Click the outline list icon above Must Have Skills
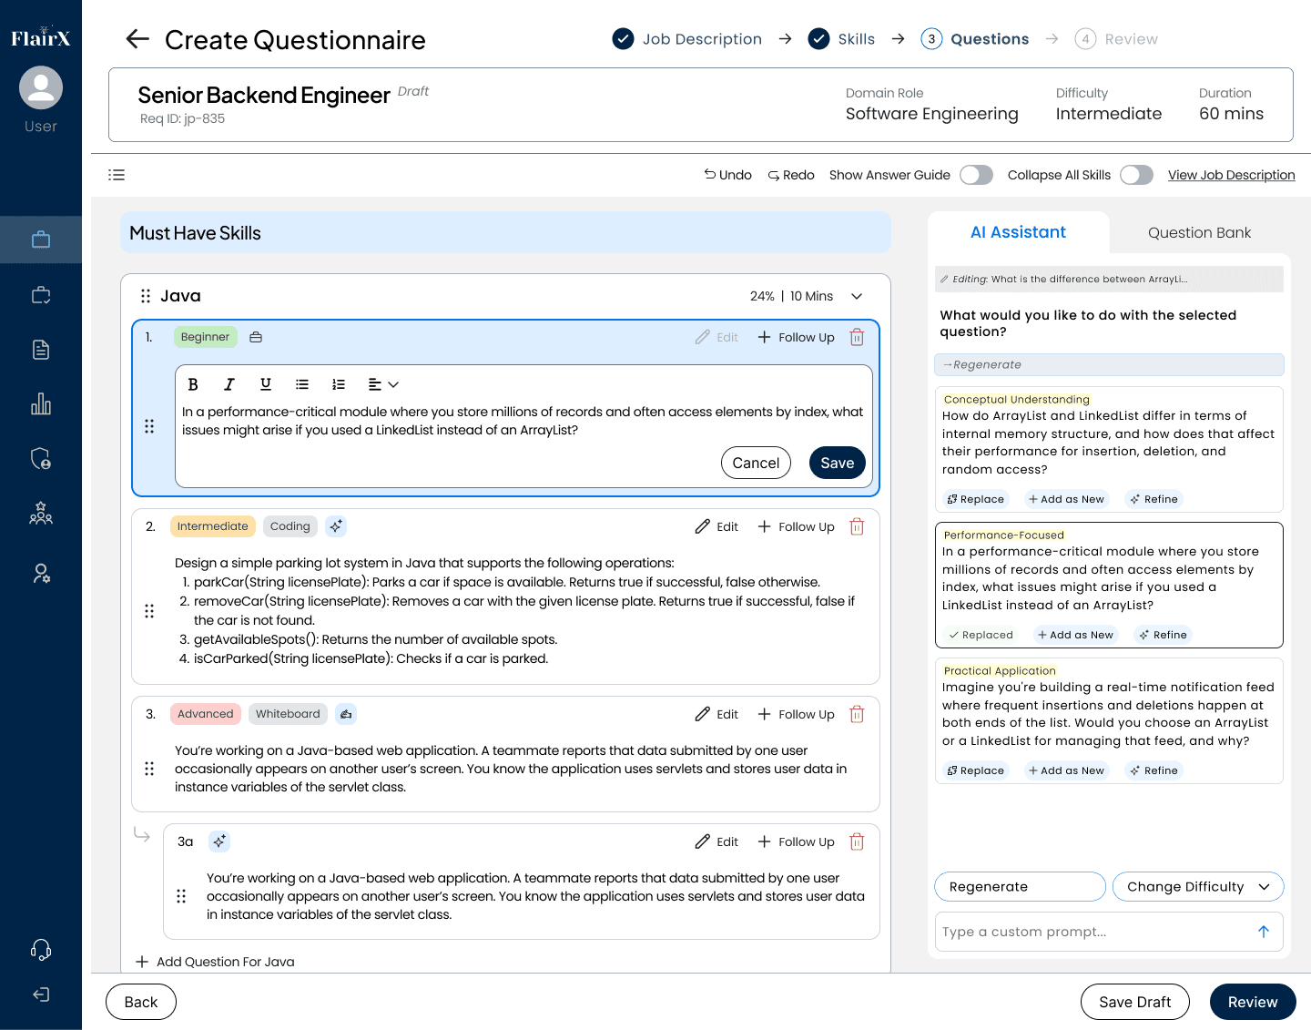 pos(117,175)
